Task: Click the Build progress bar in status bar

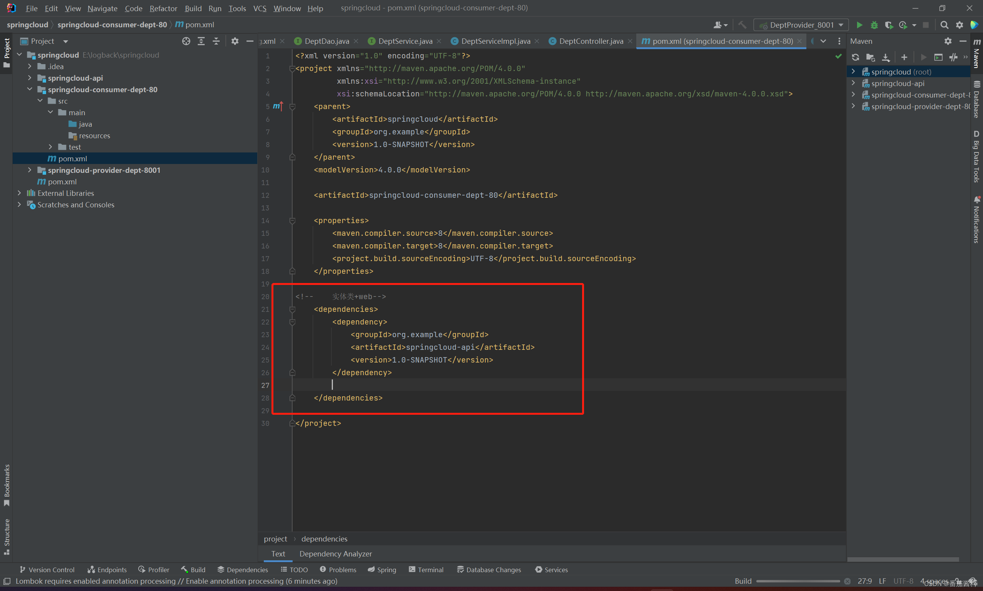Action: click(798, 581)
